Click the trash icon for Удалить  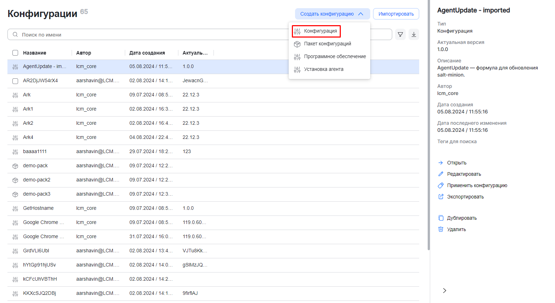coord(441,229)
